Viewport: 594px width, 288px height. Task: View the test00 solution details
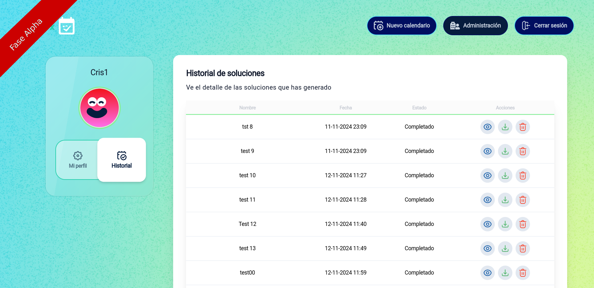pyautogui.click(x=487, y=273)
